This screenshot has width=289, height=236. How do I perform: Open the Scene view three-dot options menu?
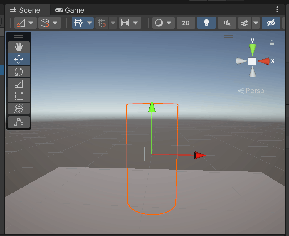(277, 10)
